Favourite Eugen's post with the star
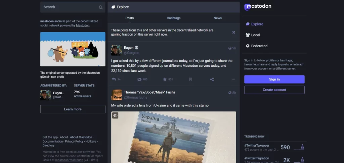The width and height of the screenshot is (344, 163). coord(165,79)
